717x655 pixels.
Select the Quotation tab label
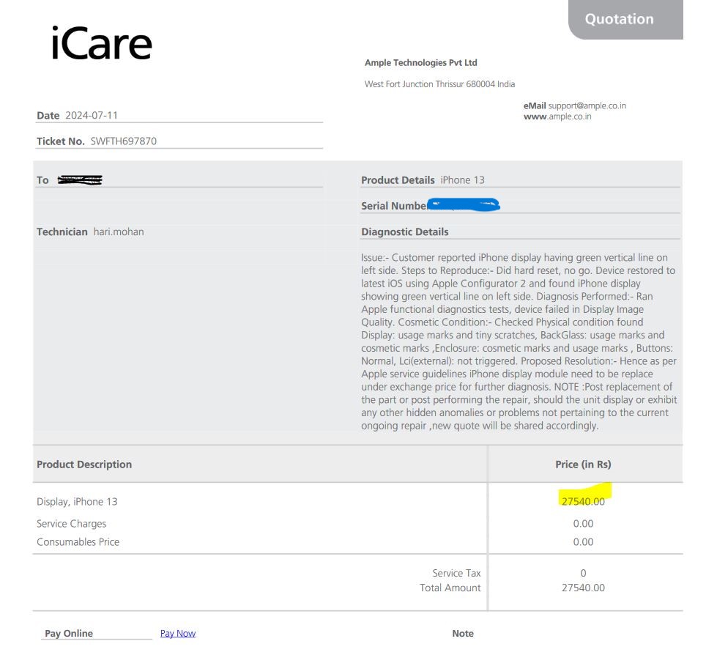[x=619, y=19]
